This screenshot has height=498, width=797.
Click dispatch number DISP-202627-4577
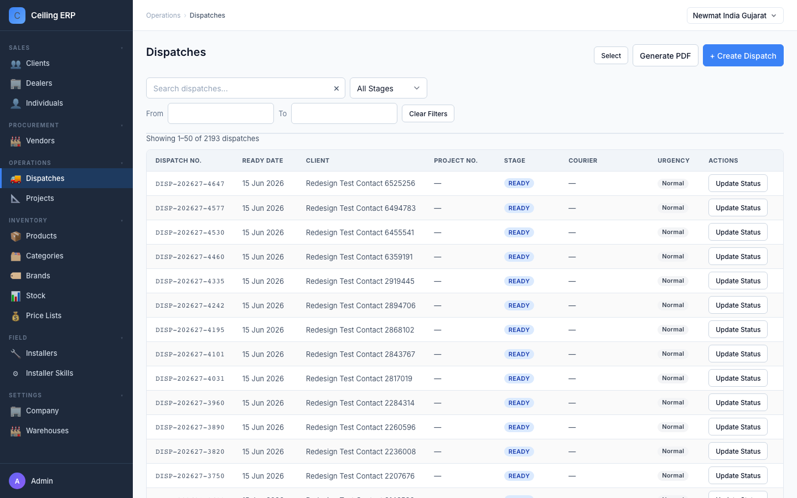(190, 209)
